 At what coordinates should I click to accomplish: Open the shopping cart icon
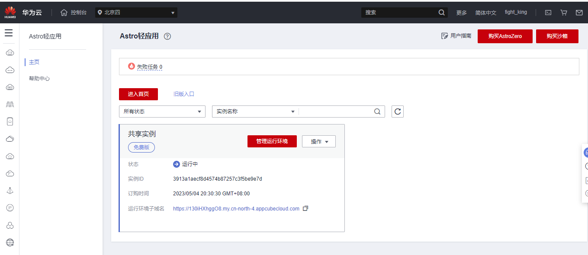[x=564, y=13]
